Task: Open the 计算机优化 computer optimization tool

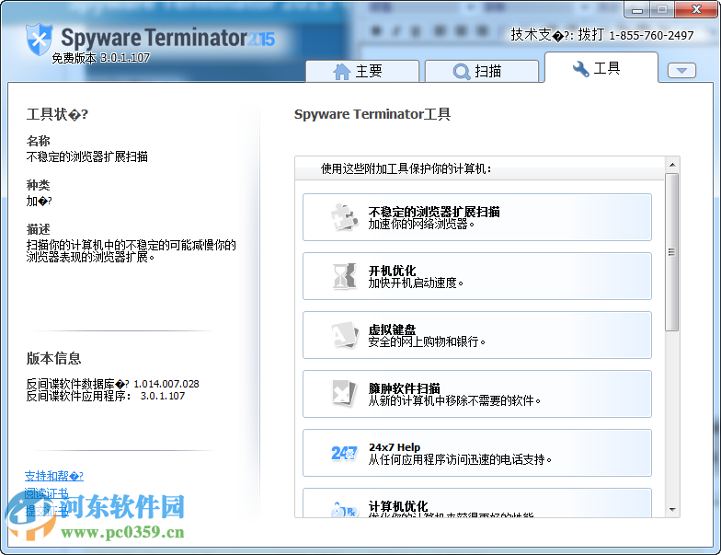Action: (476, 503)
